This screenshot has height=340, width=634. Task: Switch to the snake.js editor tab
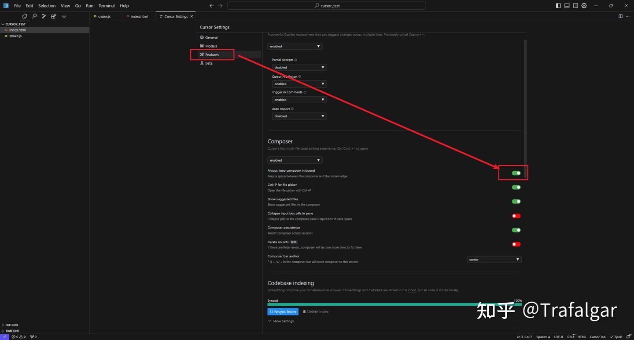click(x=104, y=16)
